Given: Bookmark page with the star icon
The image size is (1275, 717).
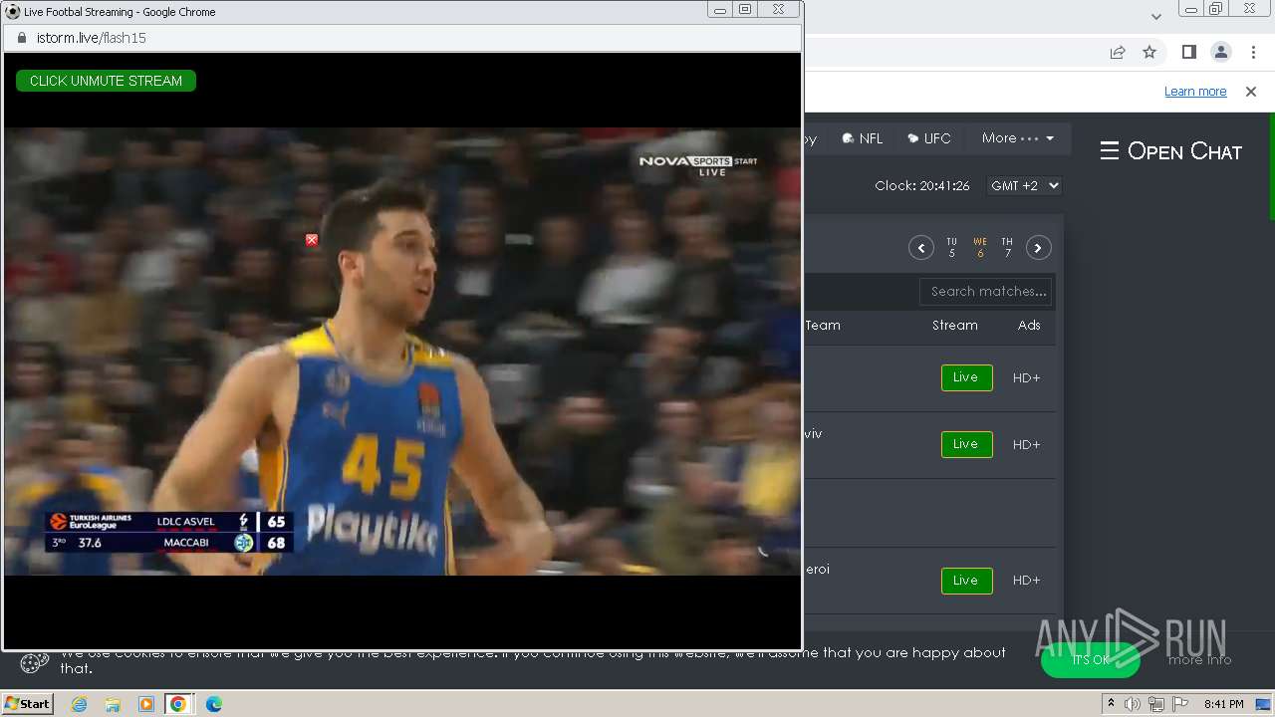Looking at the screenshot, I should [1149, 52].
